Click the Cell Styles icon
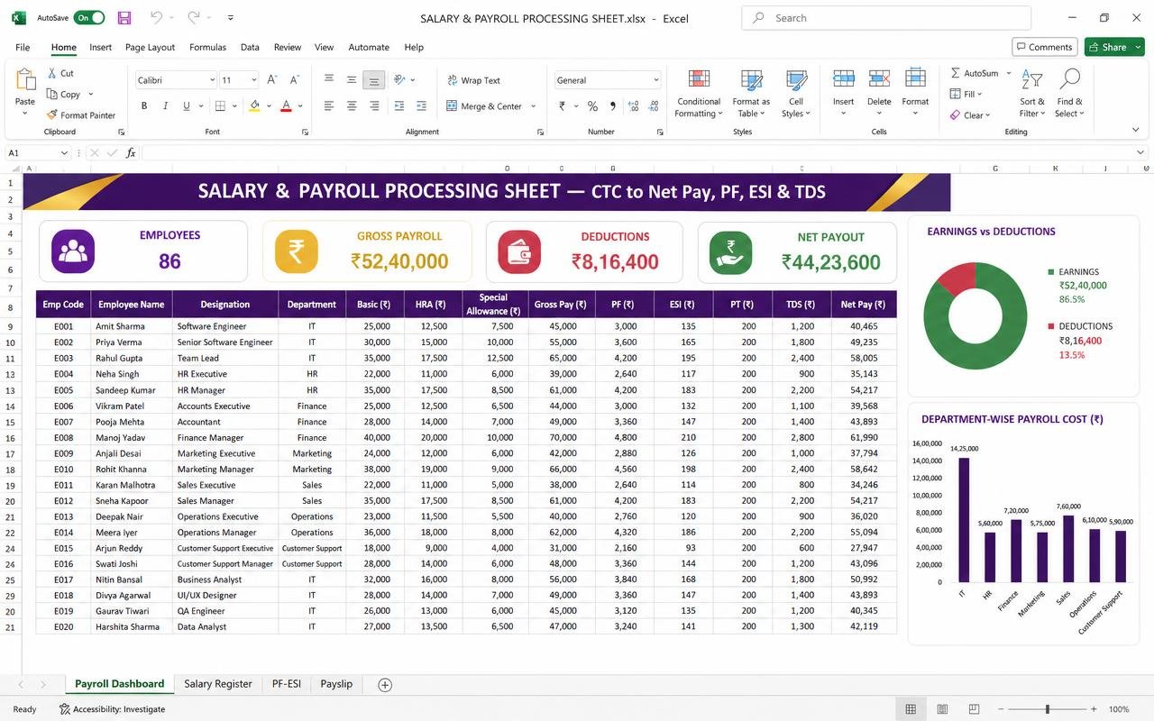The image size is (1154, 721). tap(796, 79)
